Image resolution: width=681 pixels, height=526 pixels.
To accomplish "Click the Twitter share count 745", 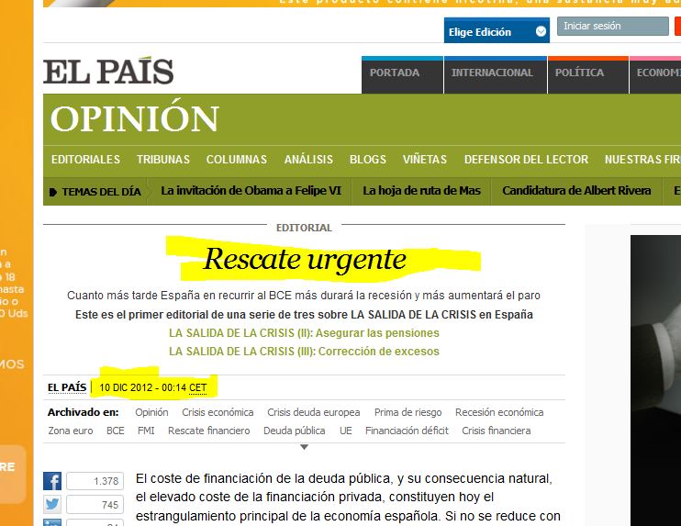I will pos(95,504).
